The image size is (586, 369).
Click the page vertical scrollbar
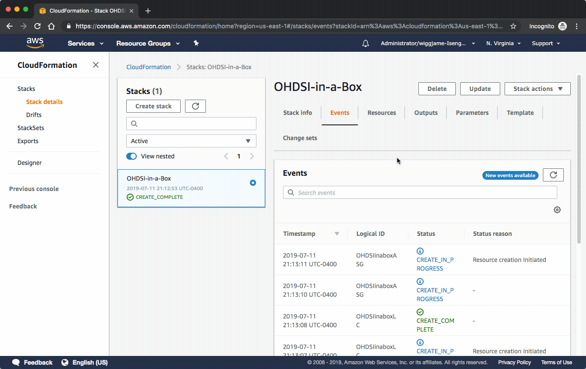tap(579, 159)
